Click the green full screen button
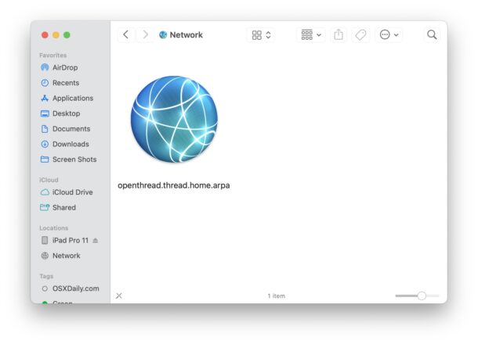This screenshot has width=478, height=344. (x=67, y=35)
